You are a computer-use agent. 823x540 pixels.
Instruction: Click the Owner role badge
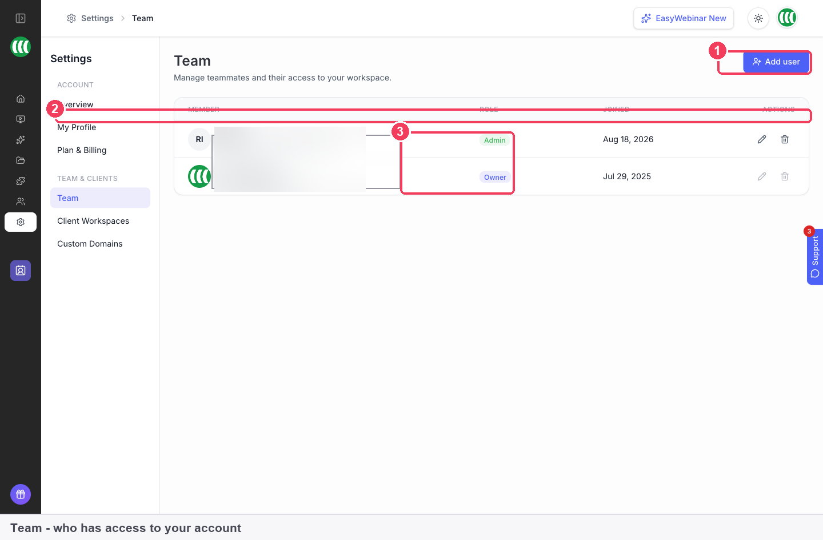(x=494, y=177)
